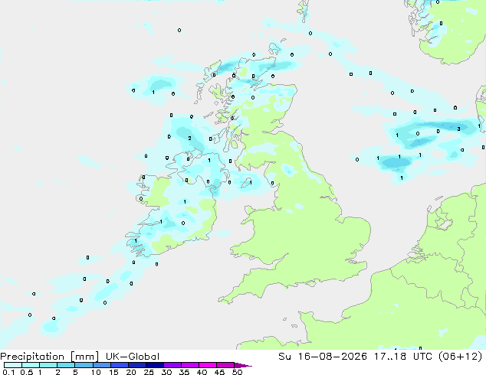This screenshot has height=375, width=486.
Task: Click the 35–40 mm legend color swatch
Action: tap(189, 365)
